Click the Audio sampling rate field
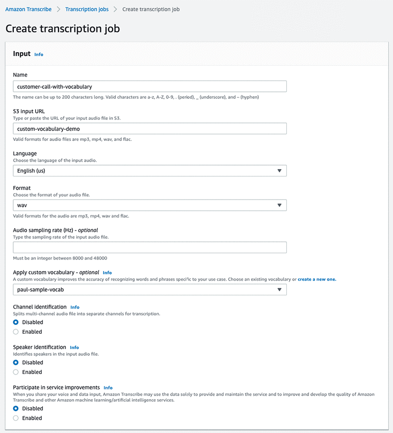Screen dimensions: 393x433 coord(150,247)
